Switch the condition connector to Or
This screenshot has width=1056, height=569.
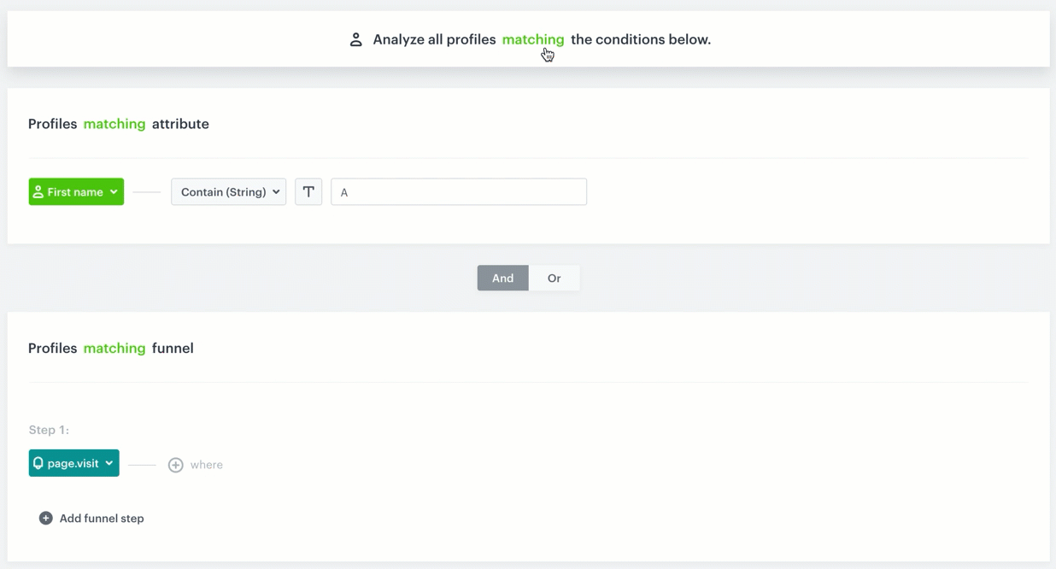pos(554,278)
